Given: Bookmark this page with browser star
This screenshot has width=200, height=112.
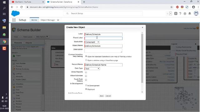Looking at the screenshot, I should [172, 7].
